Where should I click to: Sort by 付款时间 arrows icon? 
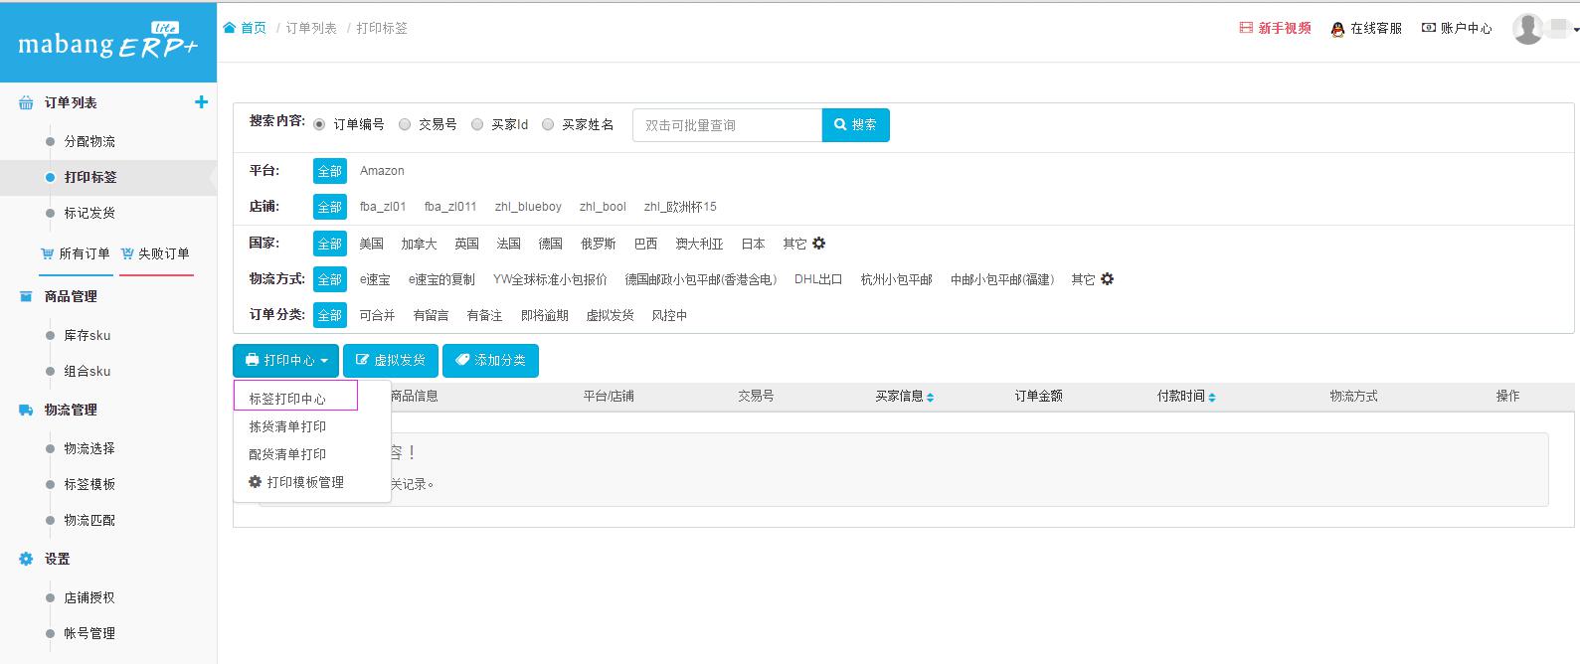pyautogui.click(x=1212, y=397)
